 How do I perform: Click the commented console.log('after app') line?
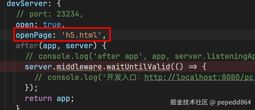point(140,57)
